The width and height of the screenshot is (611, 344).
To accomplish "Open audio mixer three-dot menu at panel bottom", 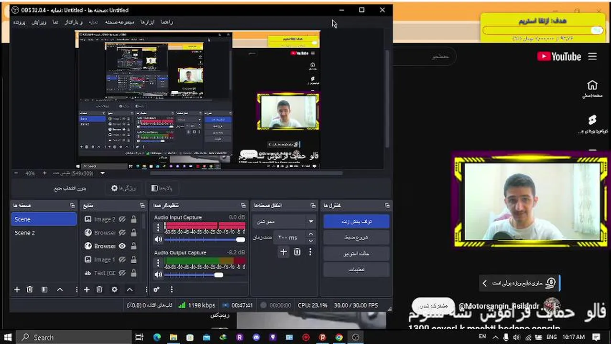I will pyautogui.click(x=172, y=290).
